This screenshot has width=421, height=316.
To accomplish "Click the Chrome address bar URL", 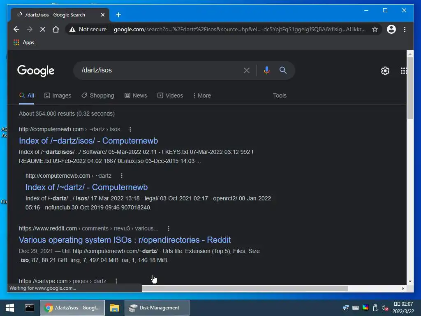I will (240, 29).
